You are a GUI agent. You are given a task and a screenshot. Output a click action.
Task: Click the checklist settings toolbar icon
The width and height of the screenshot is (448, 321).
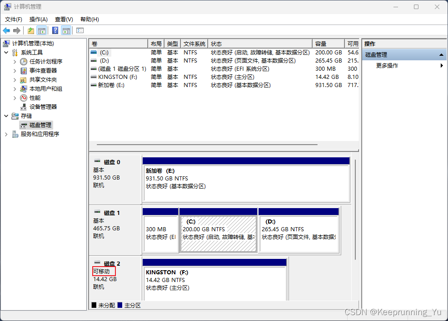coord(80,30)
